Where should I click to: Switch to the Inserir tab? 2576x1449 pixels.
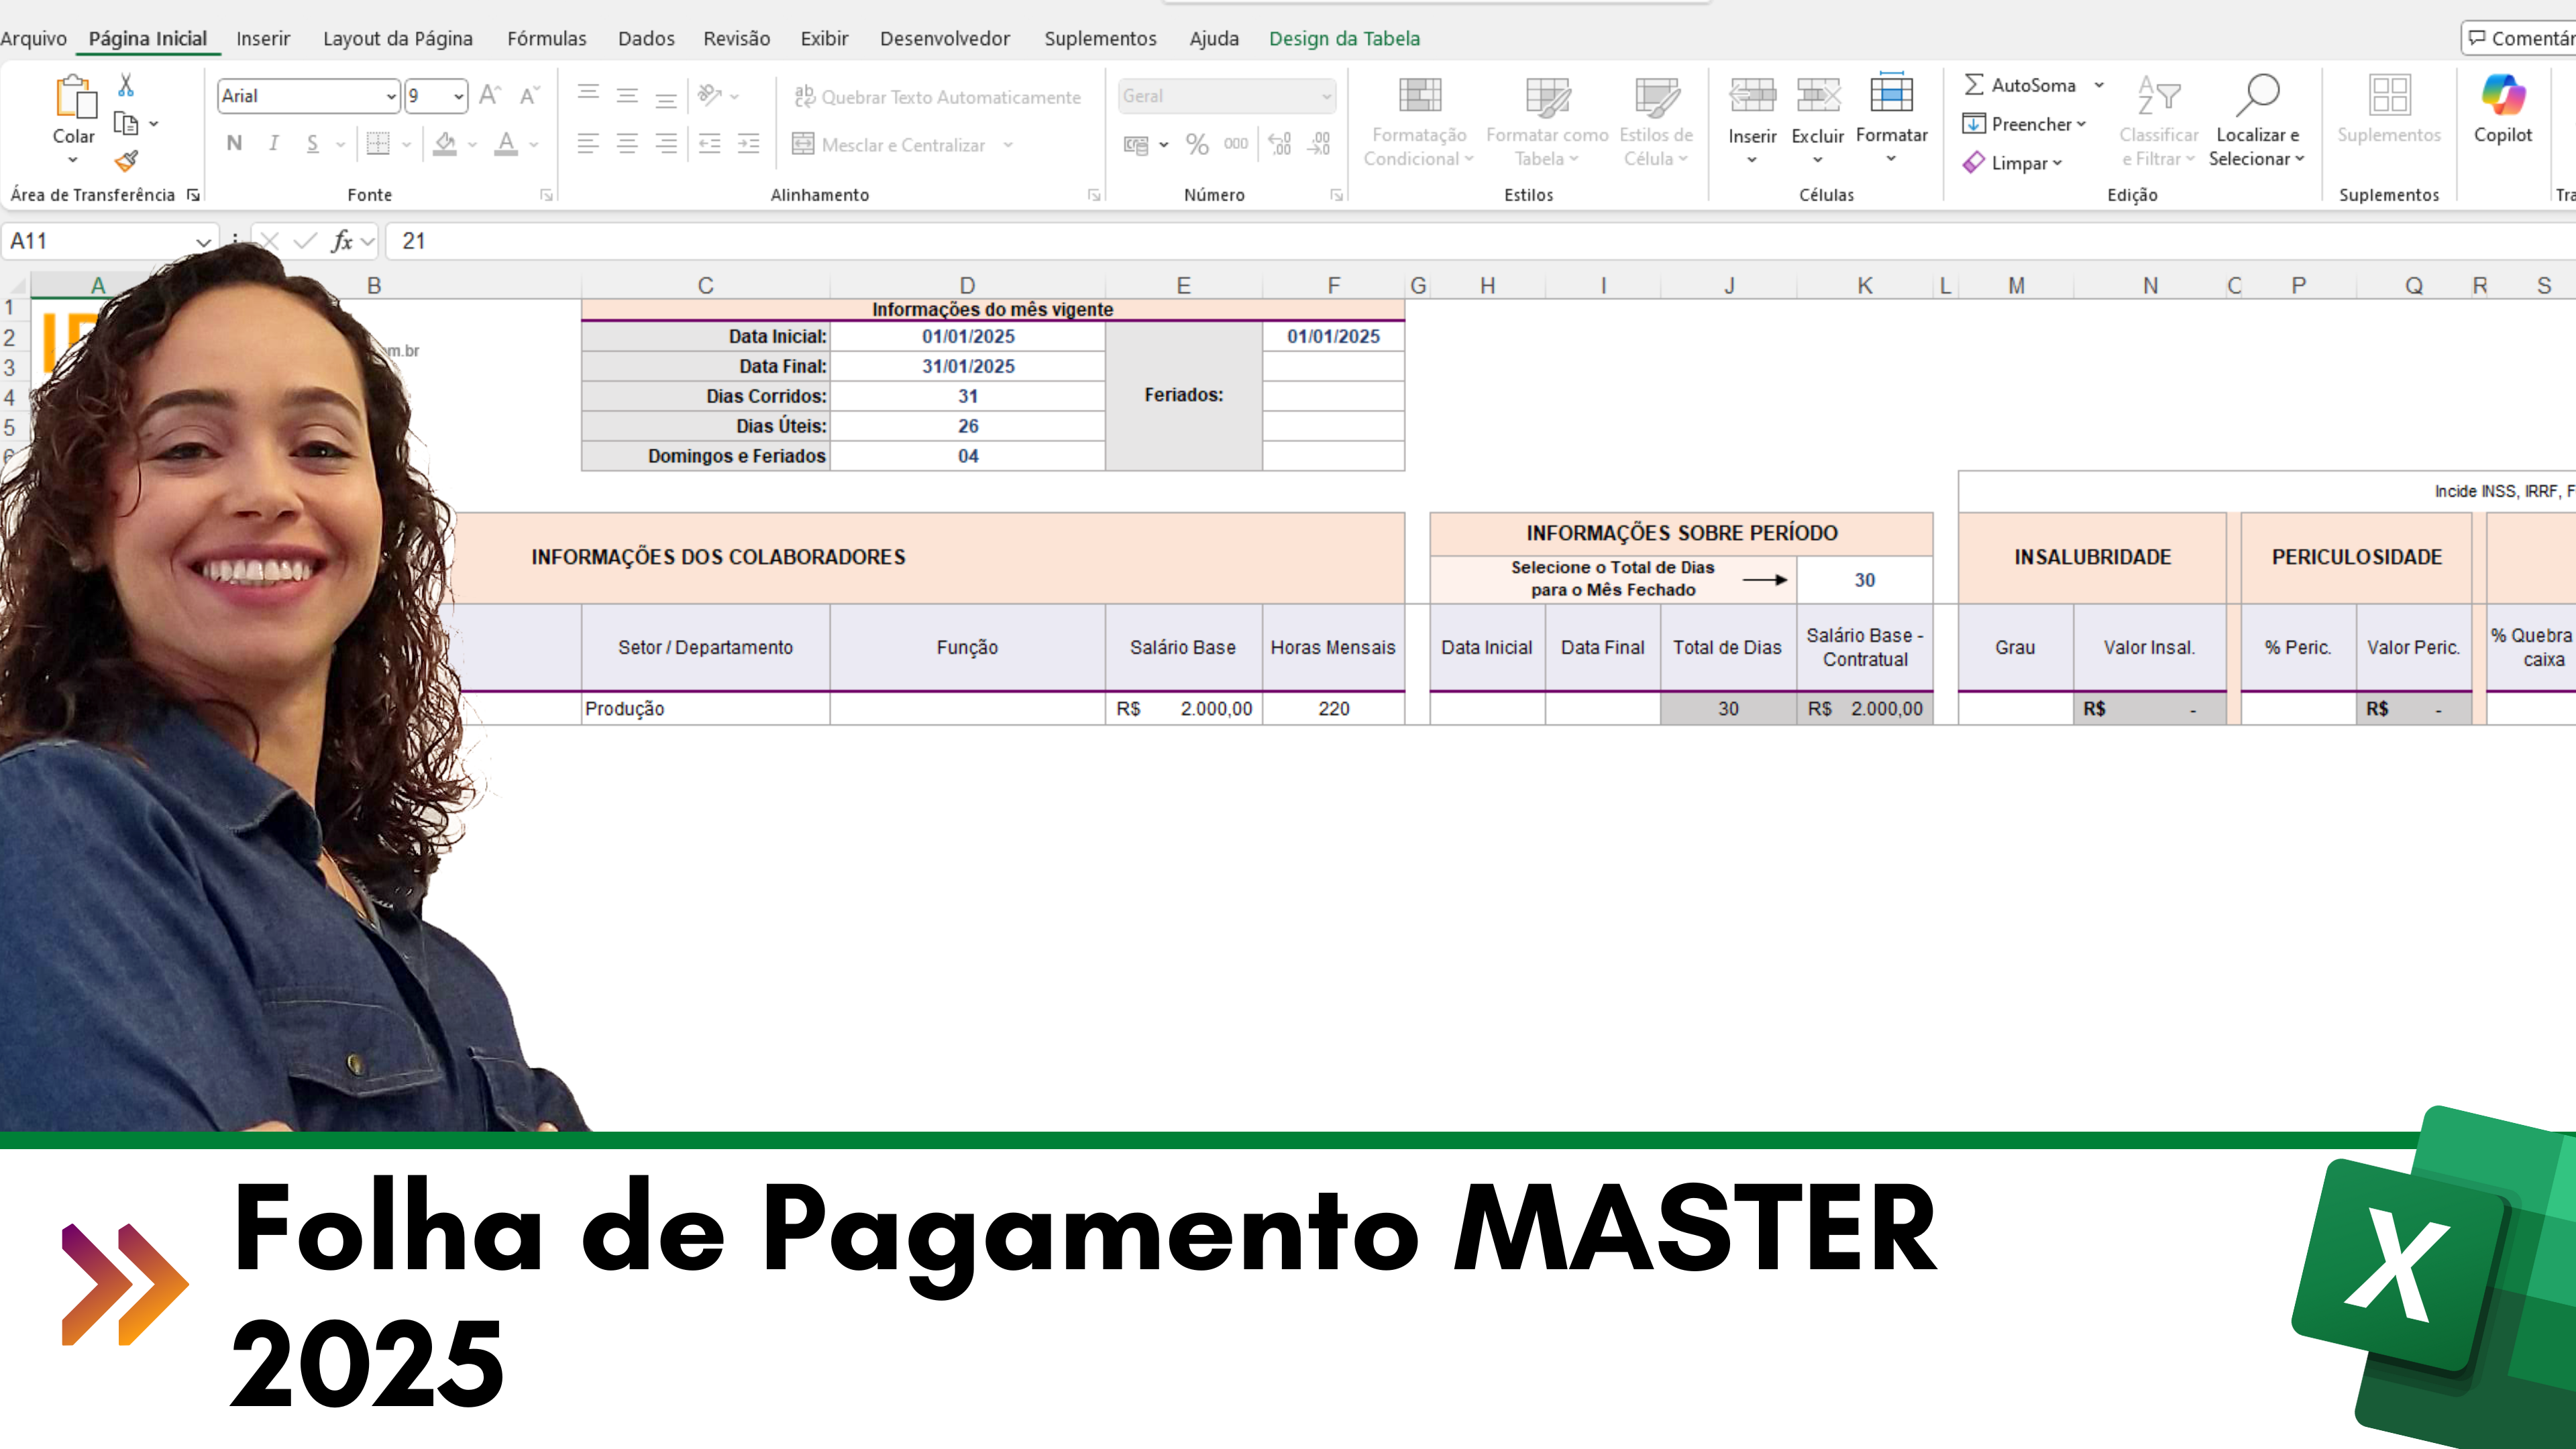(263, 38)
